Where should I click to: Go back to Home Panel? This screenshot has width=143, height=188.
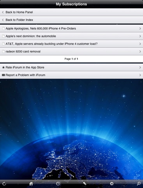[x=71, y=12]
